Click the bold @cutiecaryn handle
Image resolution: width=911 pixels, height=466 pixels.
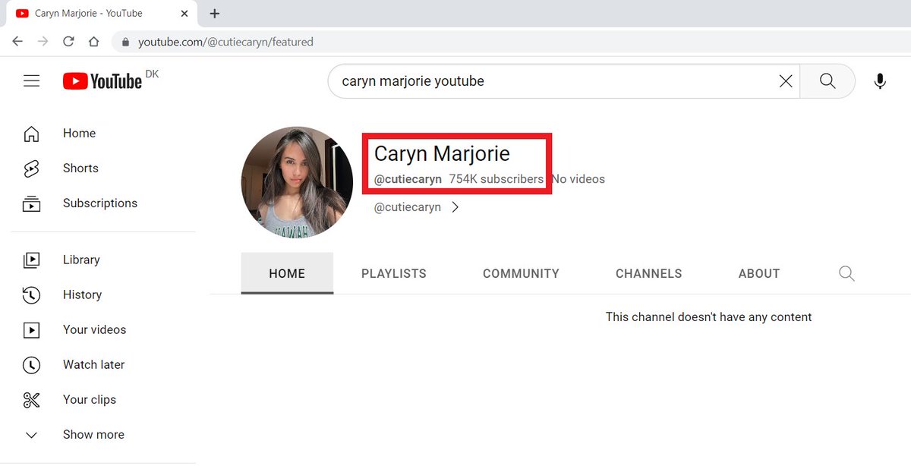coord(408,180)
